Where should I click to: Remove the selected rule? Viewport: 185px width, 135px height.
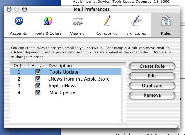click(x=152, y=95)
